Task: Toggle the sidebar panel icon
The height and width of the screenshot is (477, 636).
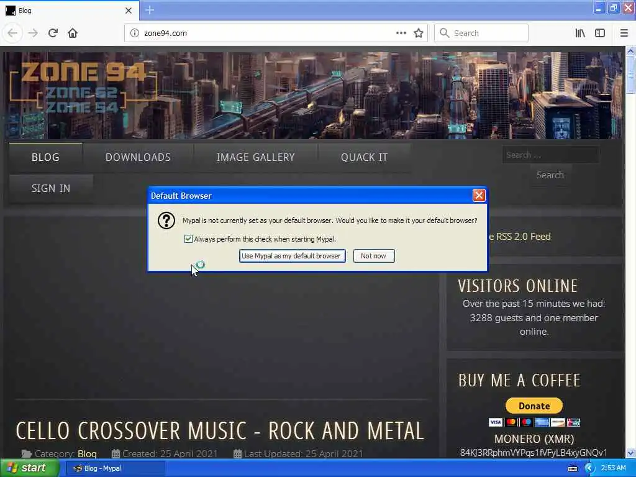Action: coord(600,34)
